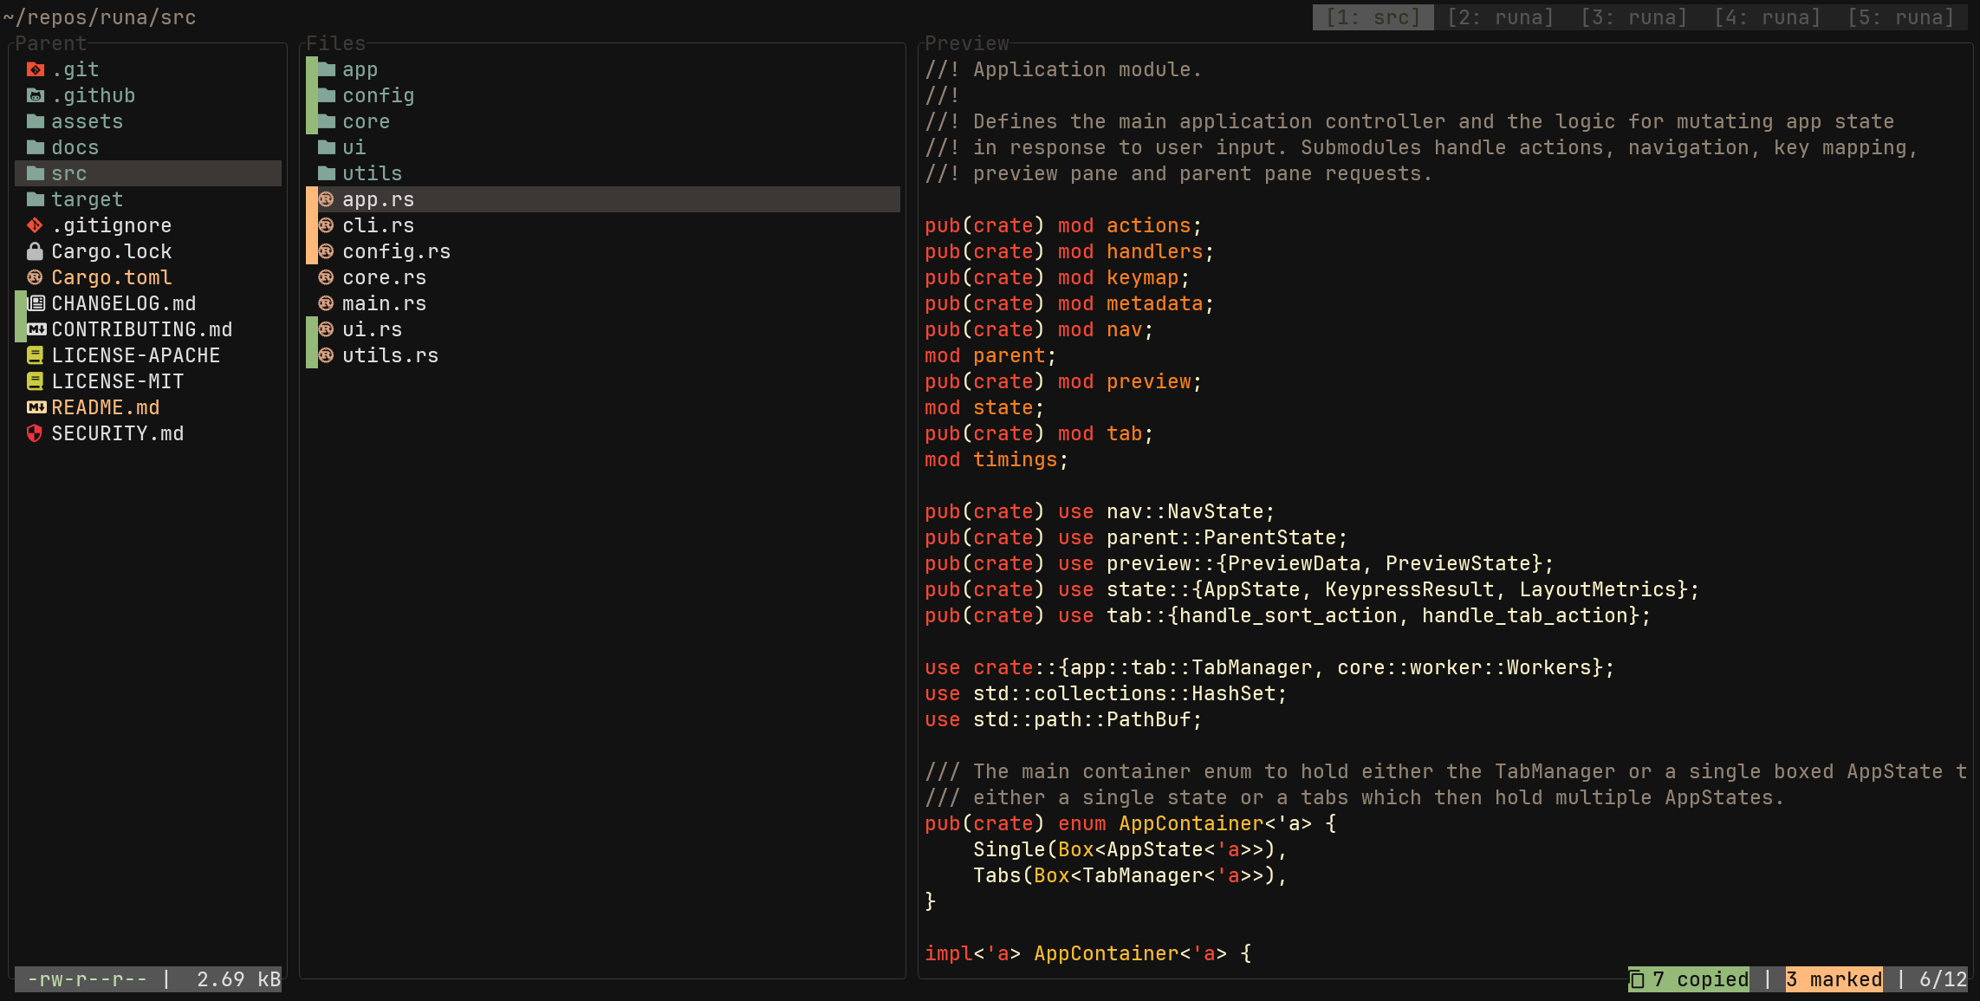Click the clipboard icon in status bar
The image size is (1980, 1001).
[x=1638, y=979]
